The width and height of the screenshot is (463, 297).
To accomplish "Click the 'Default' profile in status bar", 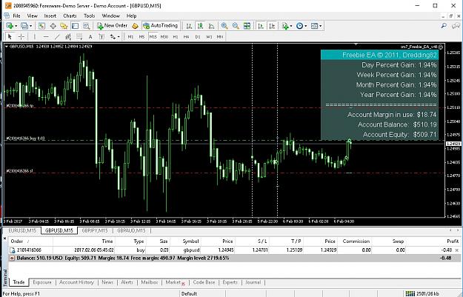I will coord(189,293).
